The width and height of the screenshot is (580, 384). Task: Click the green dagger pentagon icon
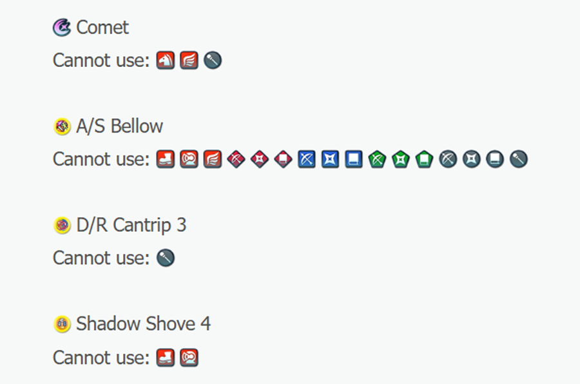click(x=401, y=159)
